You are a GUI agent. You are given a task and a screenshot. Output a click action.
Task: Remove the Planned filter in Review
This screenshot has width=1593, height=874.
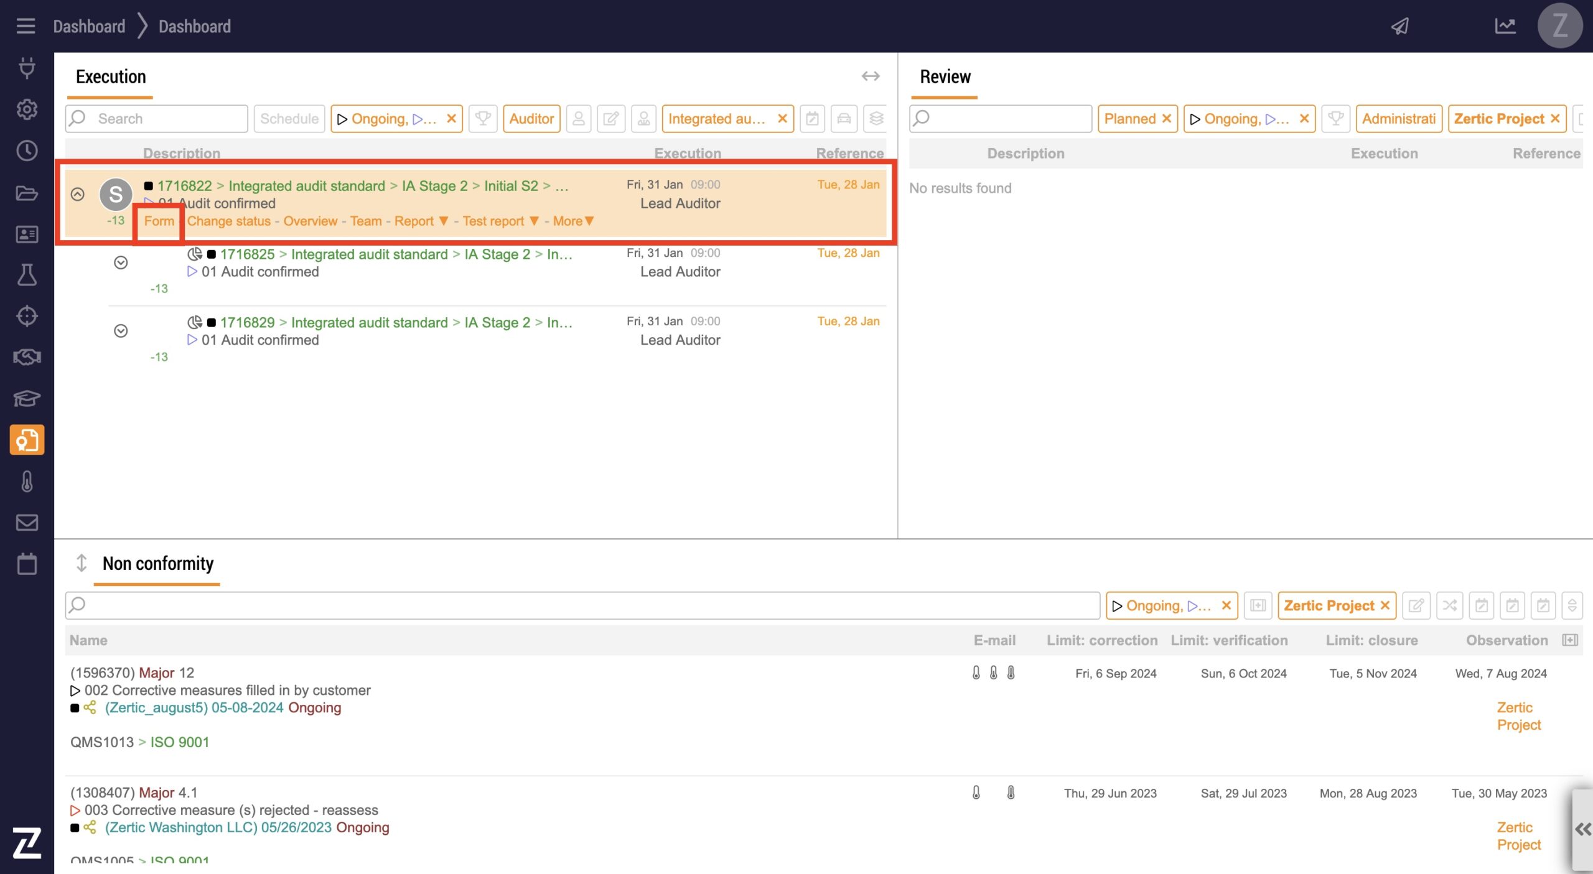[1167, 119]
